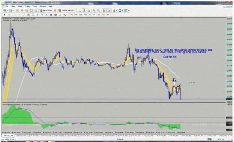The height and width of the screenshot is (142, 234).
Task: Open the Profiles icon
Action: pyautogui.click(x=10, y=10)
